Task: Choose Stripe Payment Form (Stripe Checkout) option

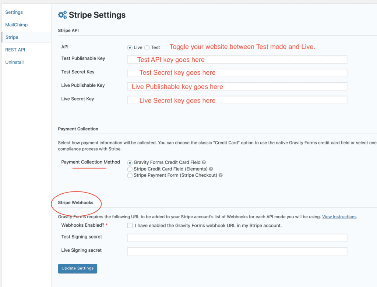Action: tap(130, 175)
